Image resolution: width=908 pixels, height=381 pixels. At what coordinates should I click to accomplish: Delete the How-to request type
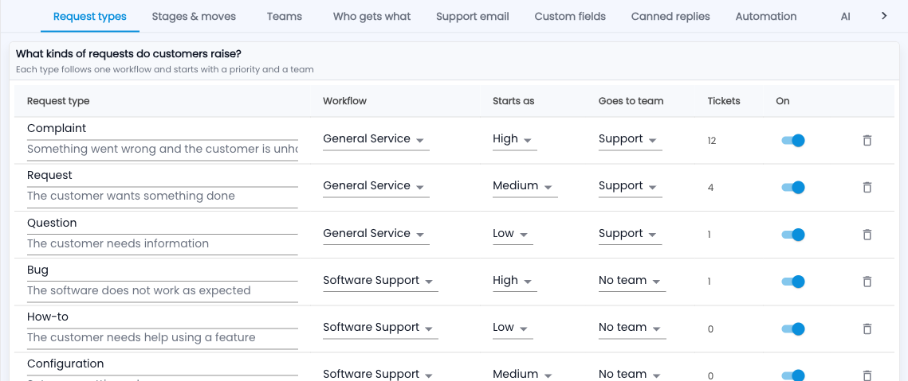pyautogui.click(x=867, y=329)
